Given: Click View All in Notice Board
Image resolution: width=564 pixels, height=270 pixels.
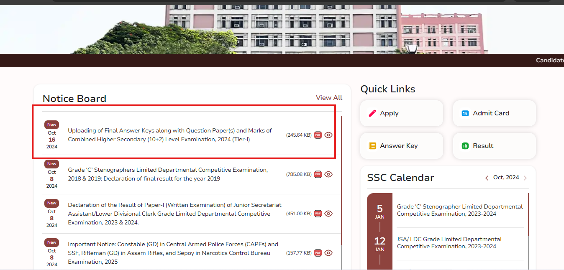Looking at the screenshot, I should click(x=329, y=97).
